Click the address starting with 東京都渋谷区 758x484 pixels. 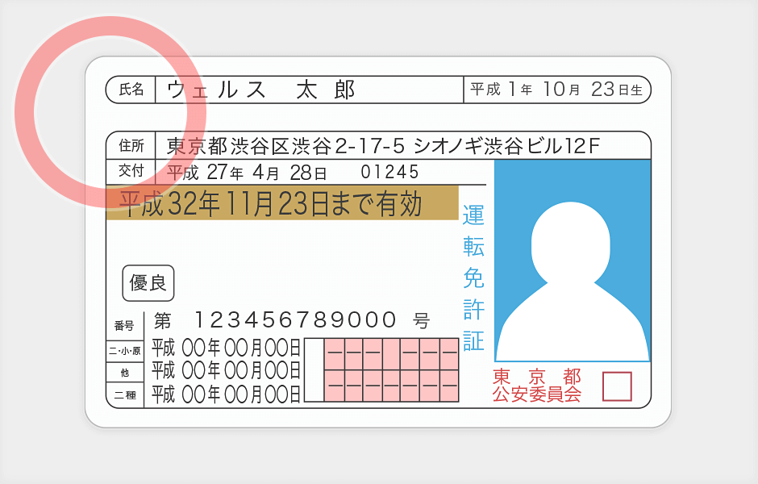384,146
